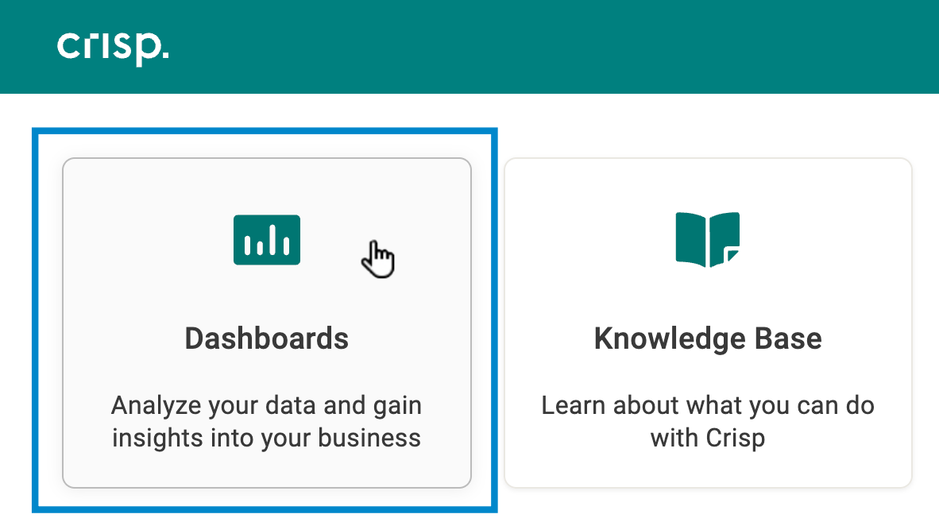
Task: Click the bar chart icon on Dashboards card
Action: click(x=266, y=239)
